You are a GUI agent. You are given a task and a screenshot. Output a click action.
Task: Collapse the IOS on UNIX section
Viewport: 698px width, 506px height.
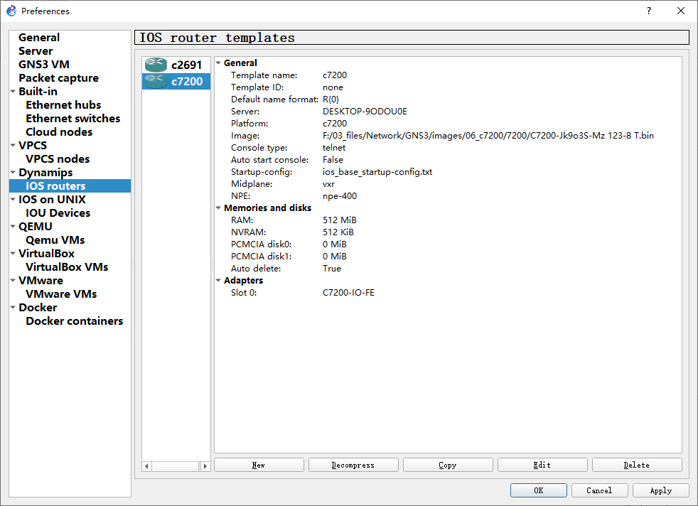13,200
